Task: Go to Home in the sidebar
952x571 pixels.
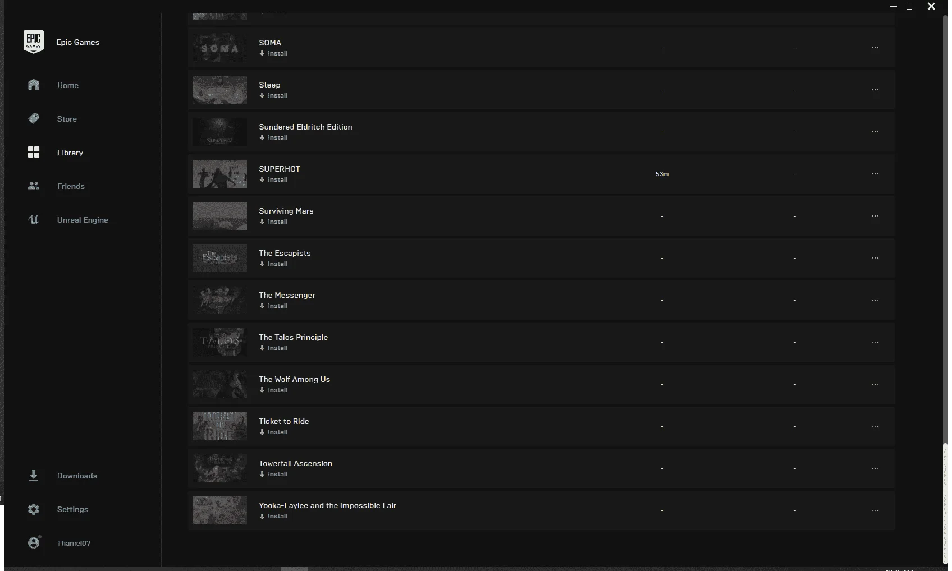Action: (x=68, y=85)
